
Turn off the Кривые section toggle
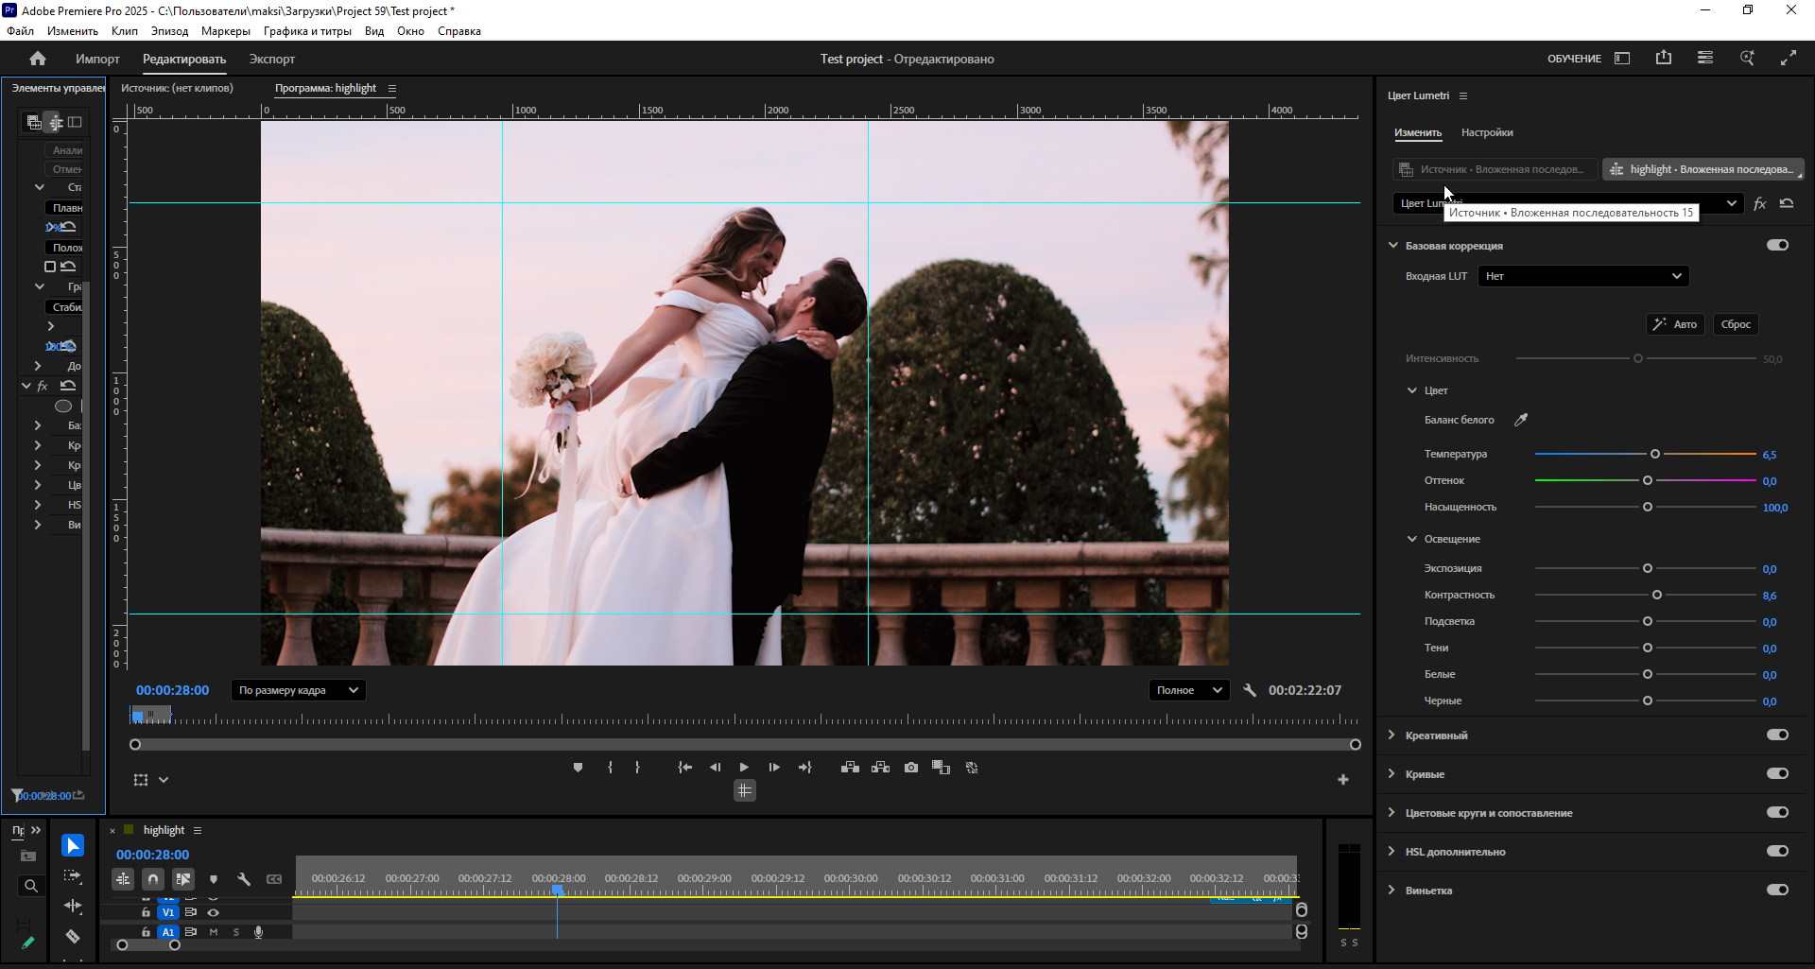[x=1777, y=773]
